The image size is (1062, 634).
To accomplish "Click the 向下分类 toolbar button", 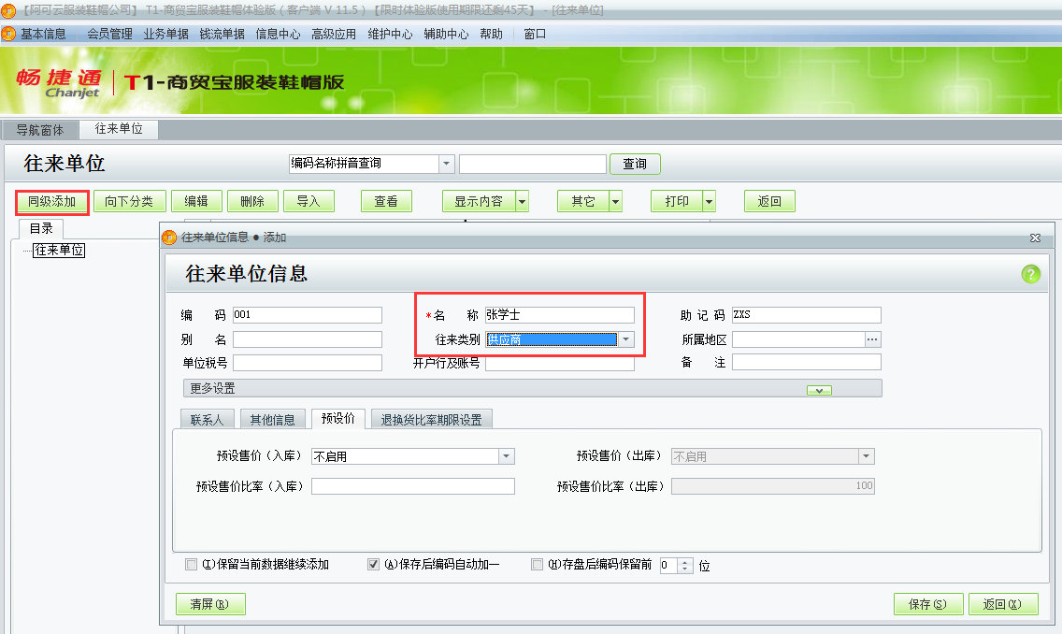I will coord(129,201).
